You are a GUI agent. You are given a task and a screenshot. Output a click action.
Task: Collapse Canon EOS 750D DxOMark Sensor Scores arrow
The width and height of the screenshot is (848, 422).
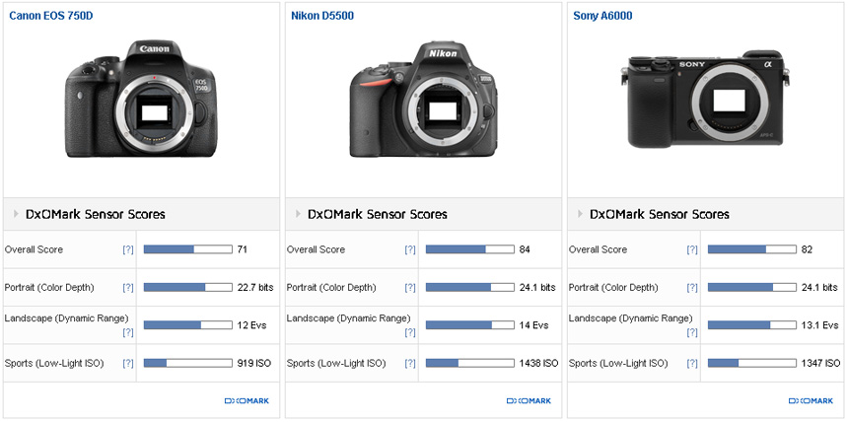(16, 214)
